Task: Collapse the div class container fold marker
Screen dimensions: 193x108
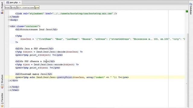Action: pos(9,26)
